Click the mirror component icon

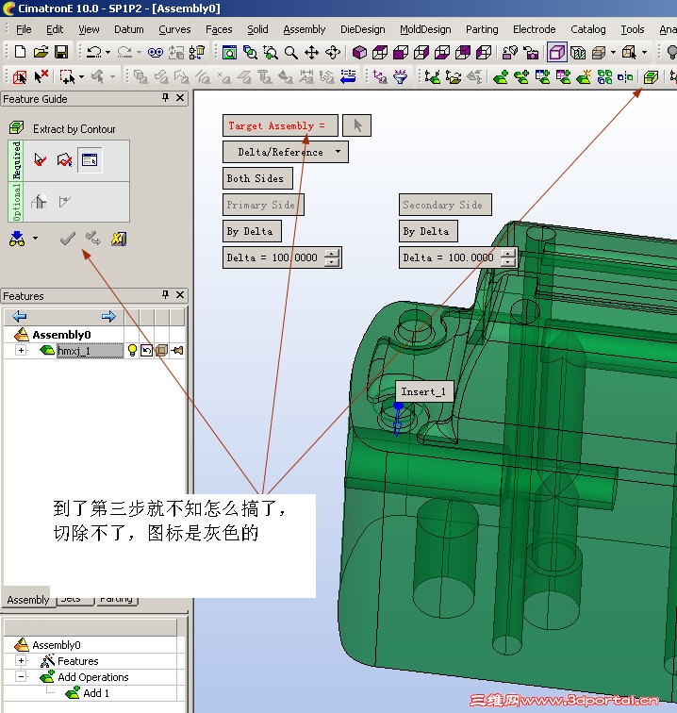pyautogui.click(x=625, y=76)
